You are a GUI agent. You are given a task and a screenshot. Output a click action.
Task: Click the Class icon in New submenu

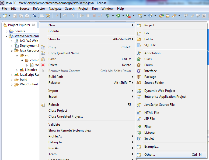coord(139,59)
